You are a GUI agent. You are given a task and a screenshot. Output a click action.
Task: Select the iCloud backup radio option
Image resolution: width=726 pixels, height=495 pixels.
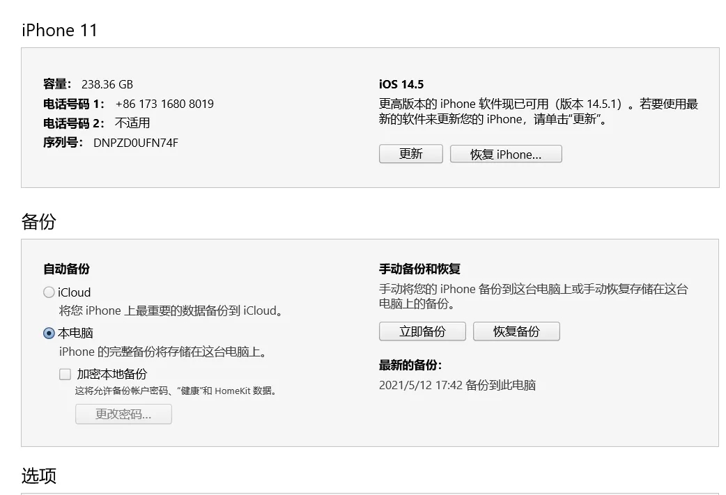click(x=49, y=292)
